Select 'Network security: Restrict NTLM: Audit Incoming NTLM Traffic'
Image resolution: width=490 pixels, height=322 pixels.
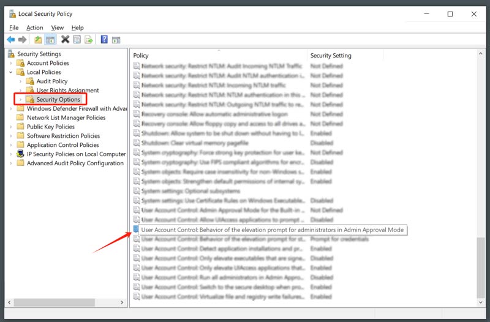click(222, 66)
